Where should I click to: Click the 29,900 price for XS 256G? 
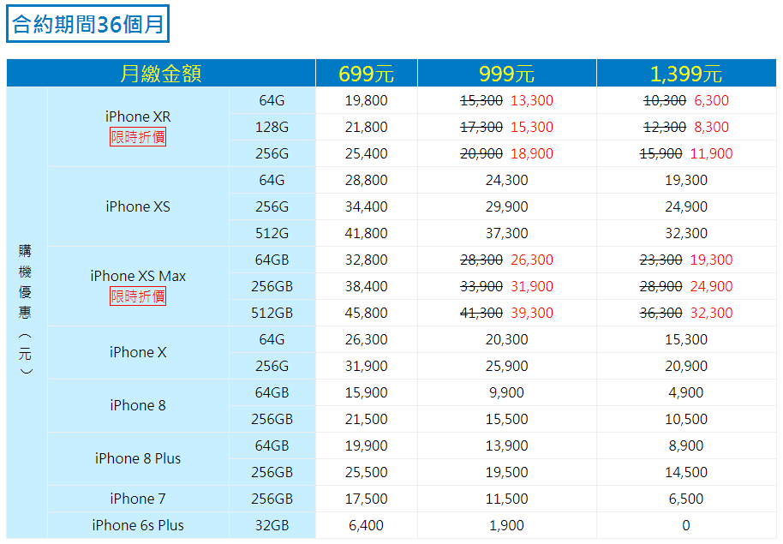click(x=506, y=206)
